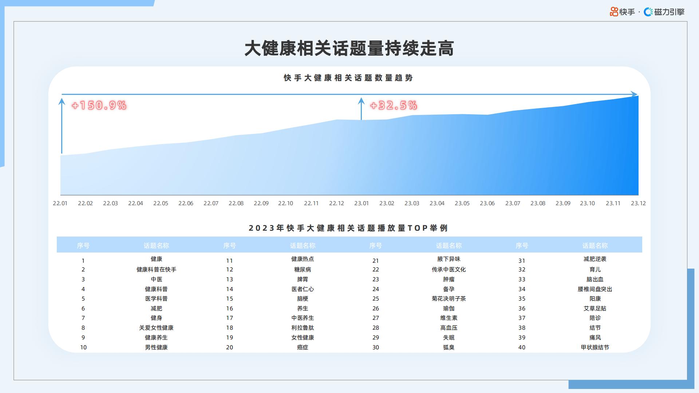Select the topic 脾胃
699x393 pixels.
click(x=303, y=279)
